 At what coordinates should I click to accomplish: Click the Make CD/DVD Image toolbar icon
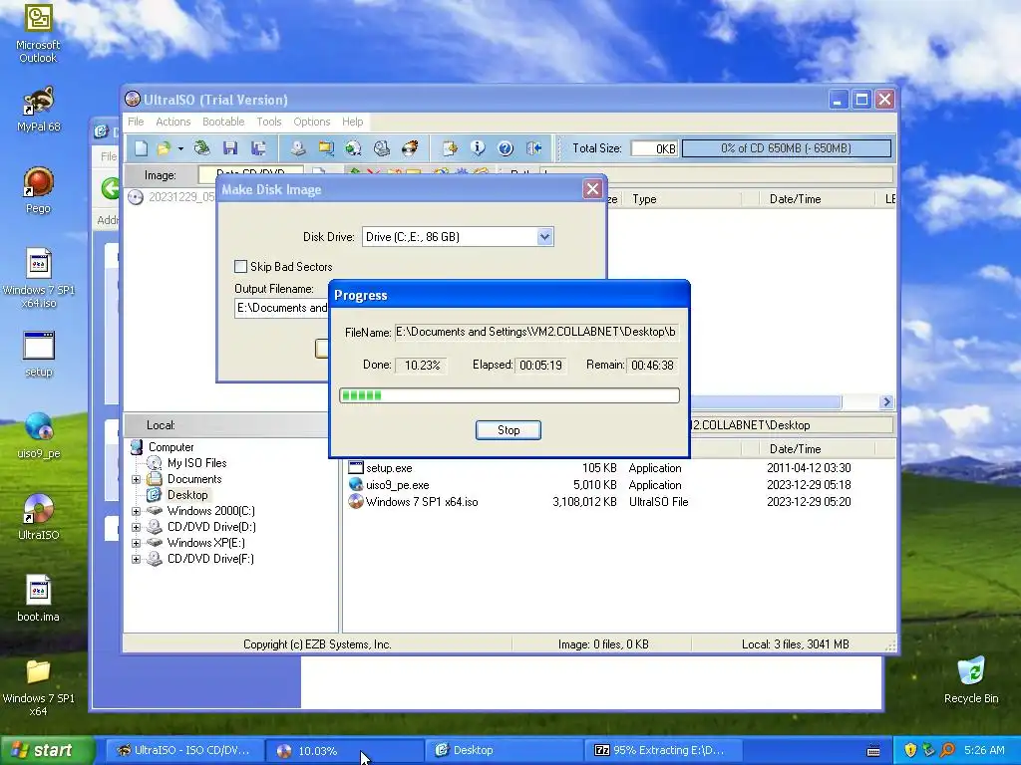pos(298,148)
